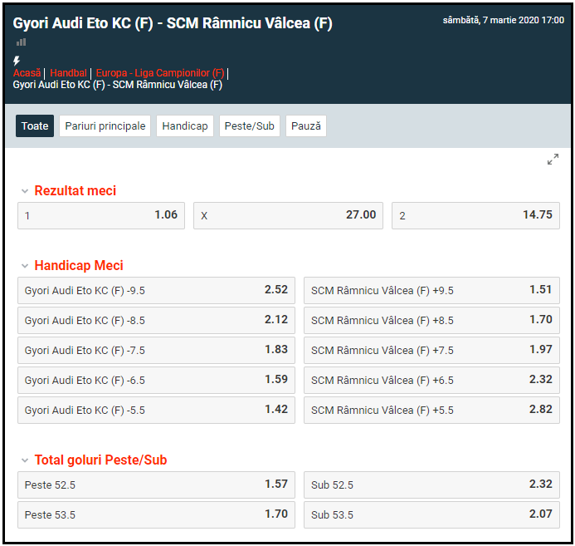Open the Handbal breadcrumb link
The image size is (575, 546).
tap(68, 73)
